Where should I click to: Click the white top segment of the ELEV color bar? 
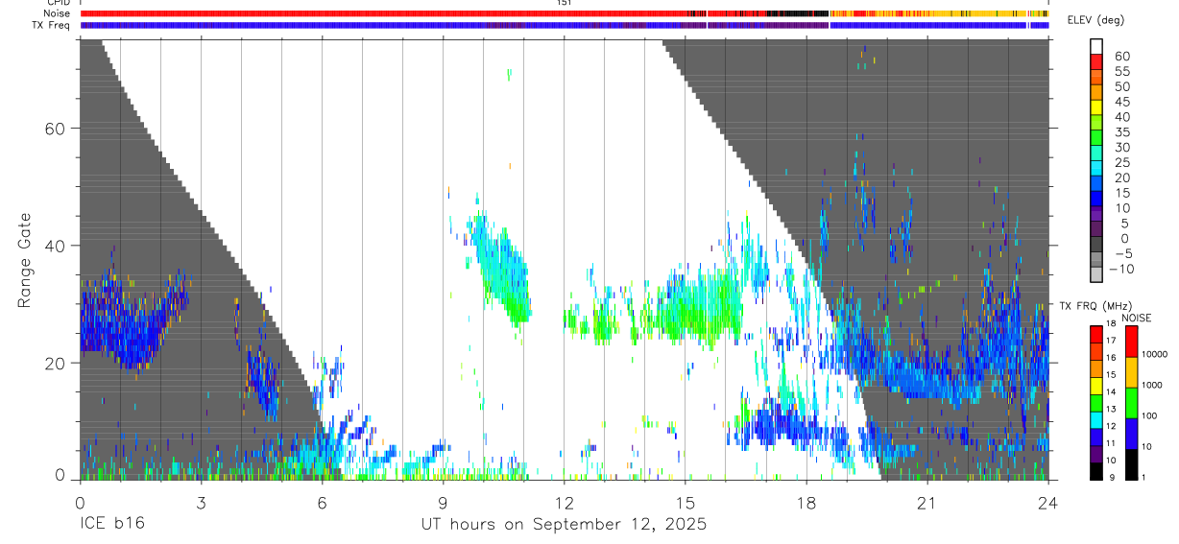1096,46
